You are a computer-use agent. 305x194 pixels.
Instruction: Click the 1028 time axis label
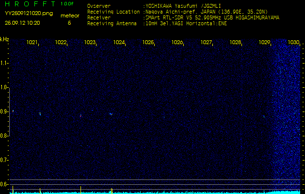click(235, 42)
